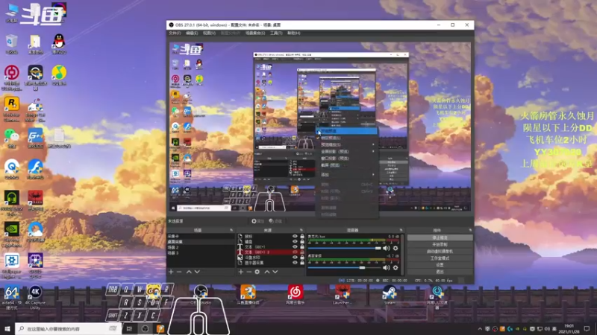Open the OBS Studio desktop shortcut
Screen dimensions: 597x335
coord(200,295)
